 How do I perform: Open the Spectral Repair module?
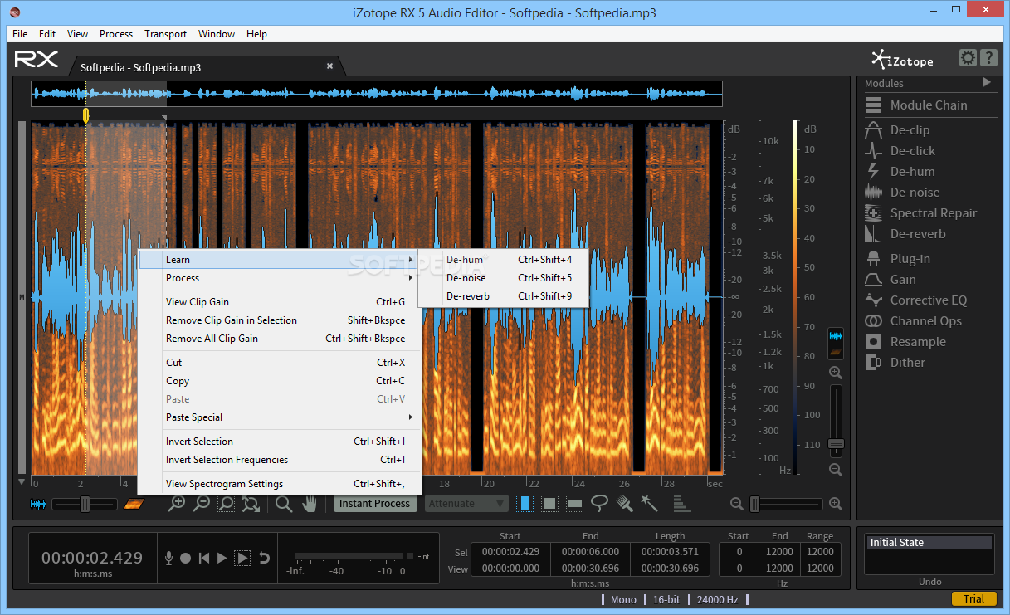pos(921,213)
